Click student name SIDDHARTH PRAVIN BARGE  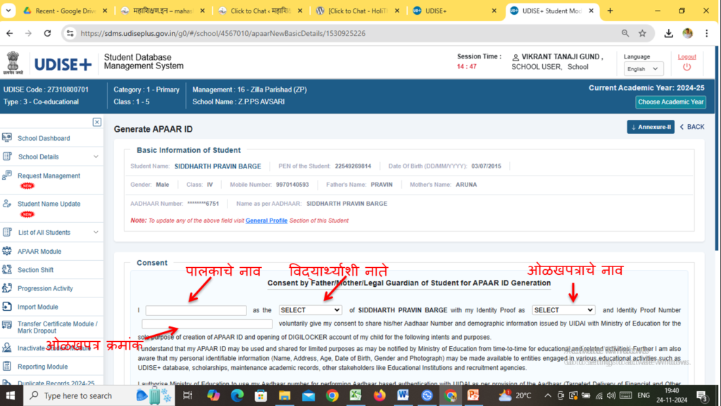(218, 166)
